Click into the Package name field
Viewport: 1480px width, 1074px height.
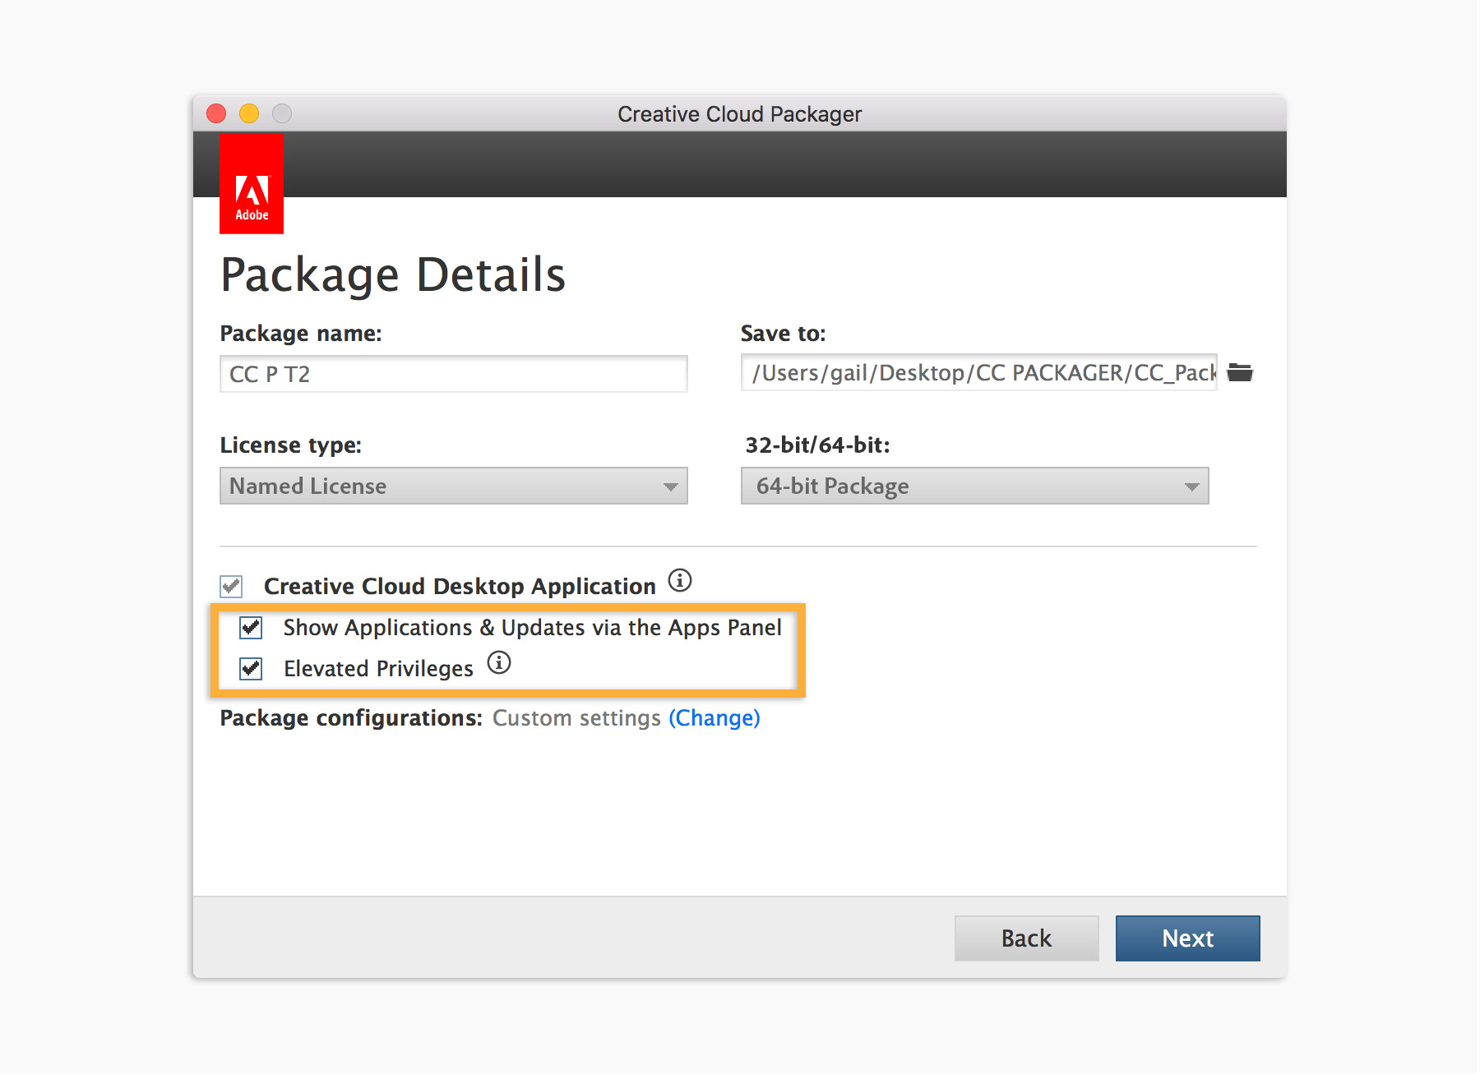pyautogui.click(x=453, y=375)
